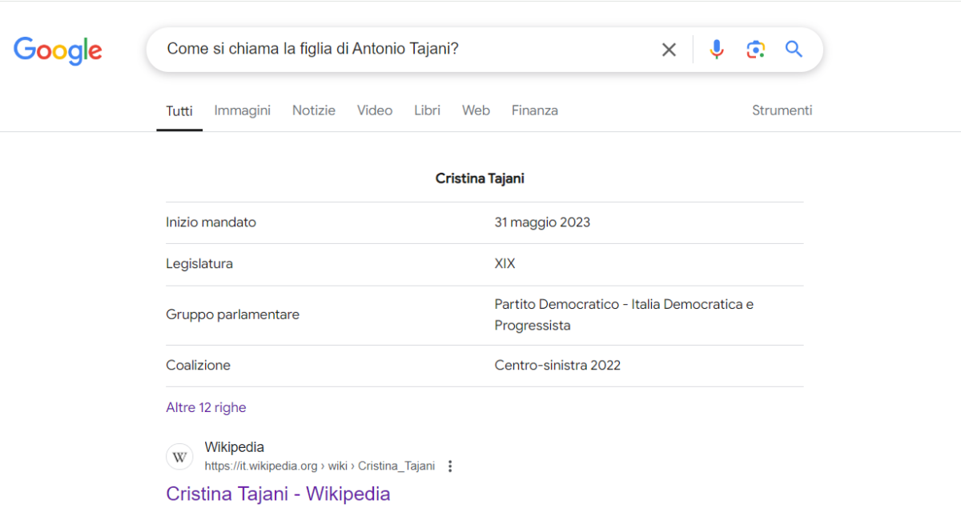
Task: Switch to the Immagini tab
Action: point(242,110)
